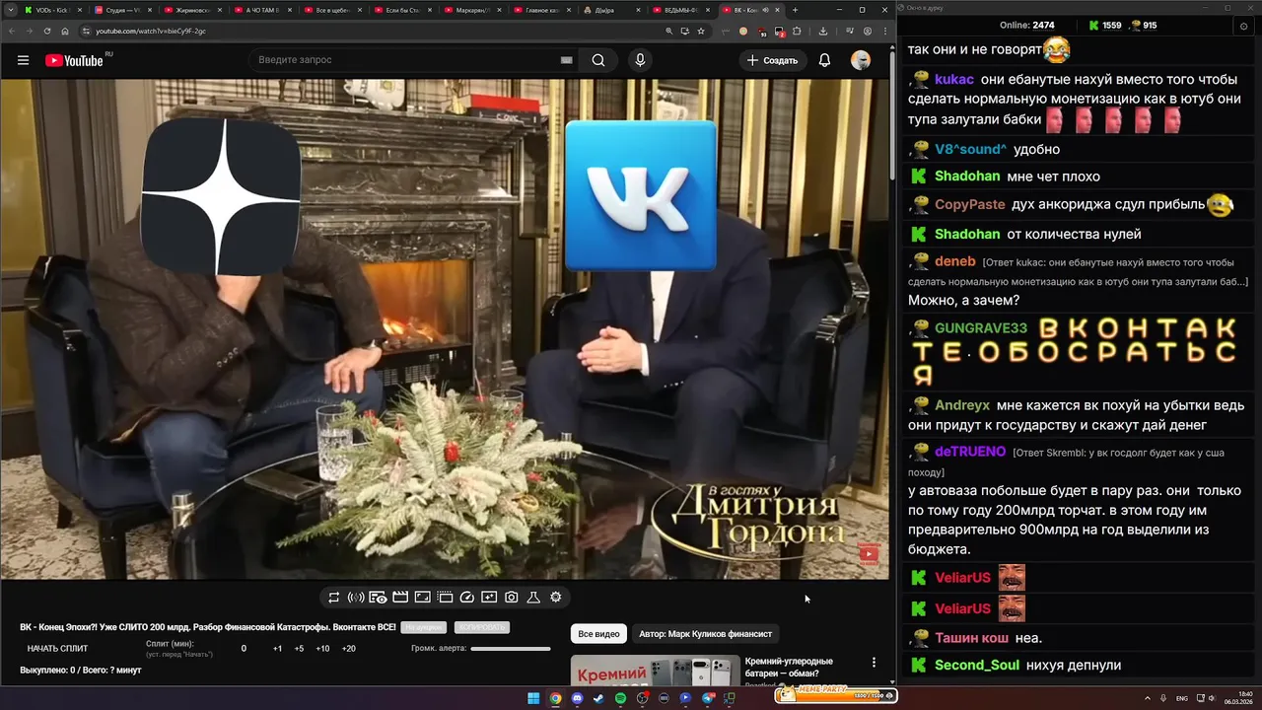Click the Создать create button
Screen dimensions: 1262x710
point(772,60)
